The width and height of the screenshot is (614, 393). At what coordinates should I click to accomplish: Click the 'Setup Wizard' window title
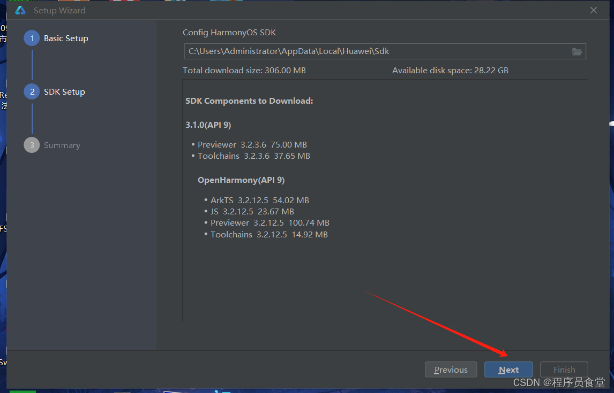[x=59, y=11]
